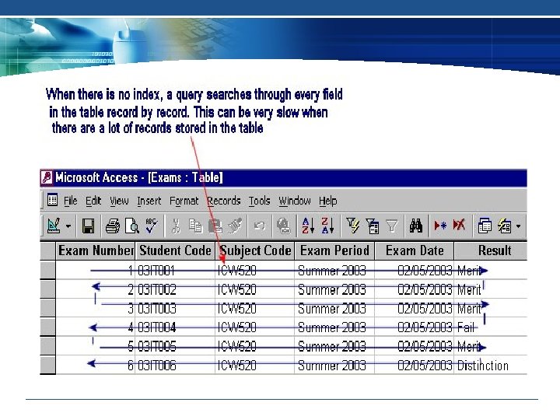Click the Fail result cell
This screenshot has height=420, width=560.
491,327
